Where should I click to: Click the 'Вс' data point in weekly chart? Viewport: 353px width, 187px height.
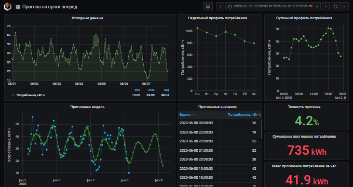254,43
